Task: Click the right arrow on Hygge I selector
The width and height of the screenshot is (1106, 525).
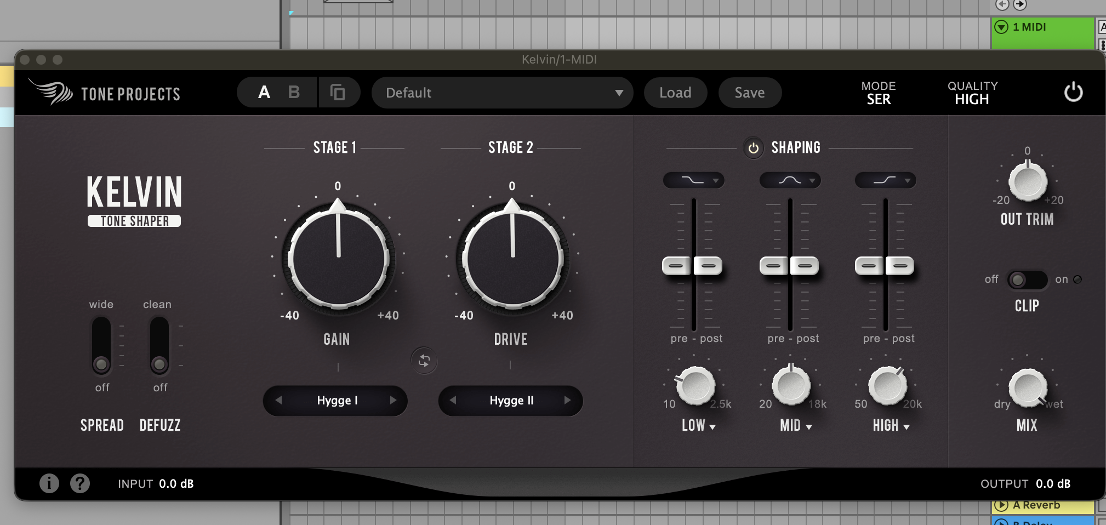Action: (392, 401)
